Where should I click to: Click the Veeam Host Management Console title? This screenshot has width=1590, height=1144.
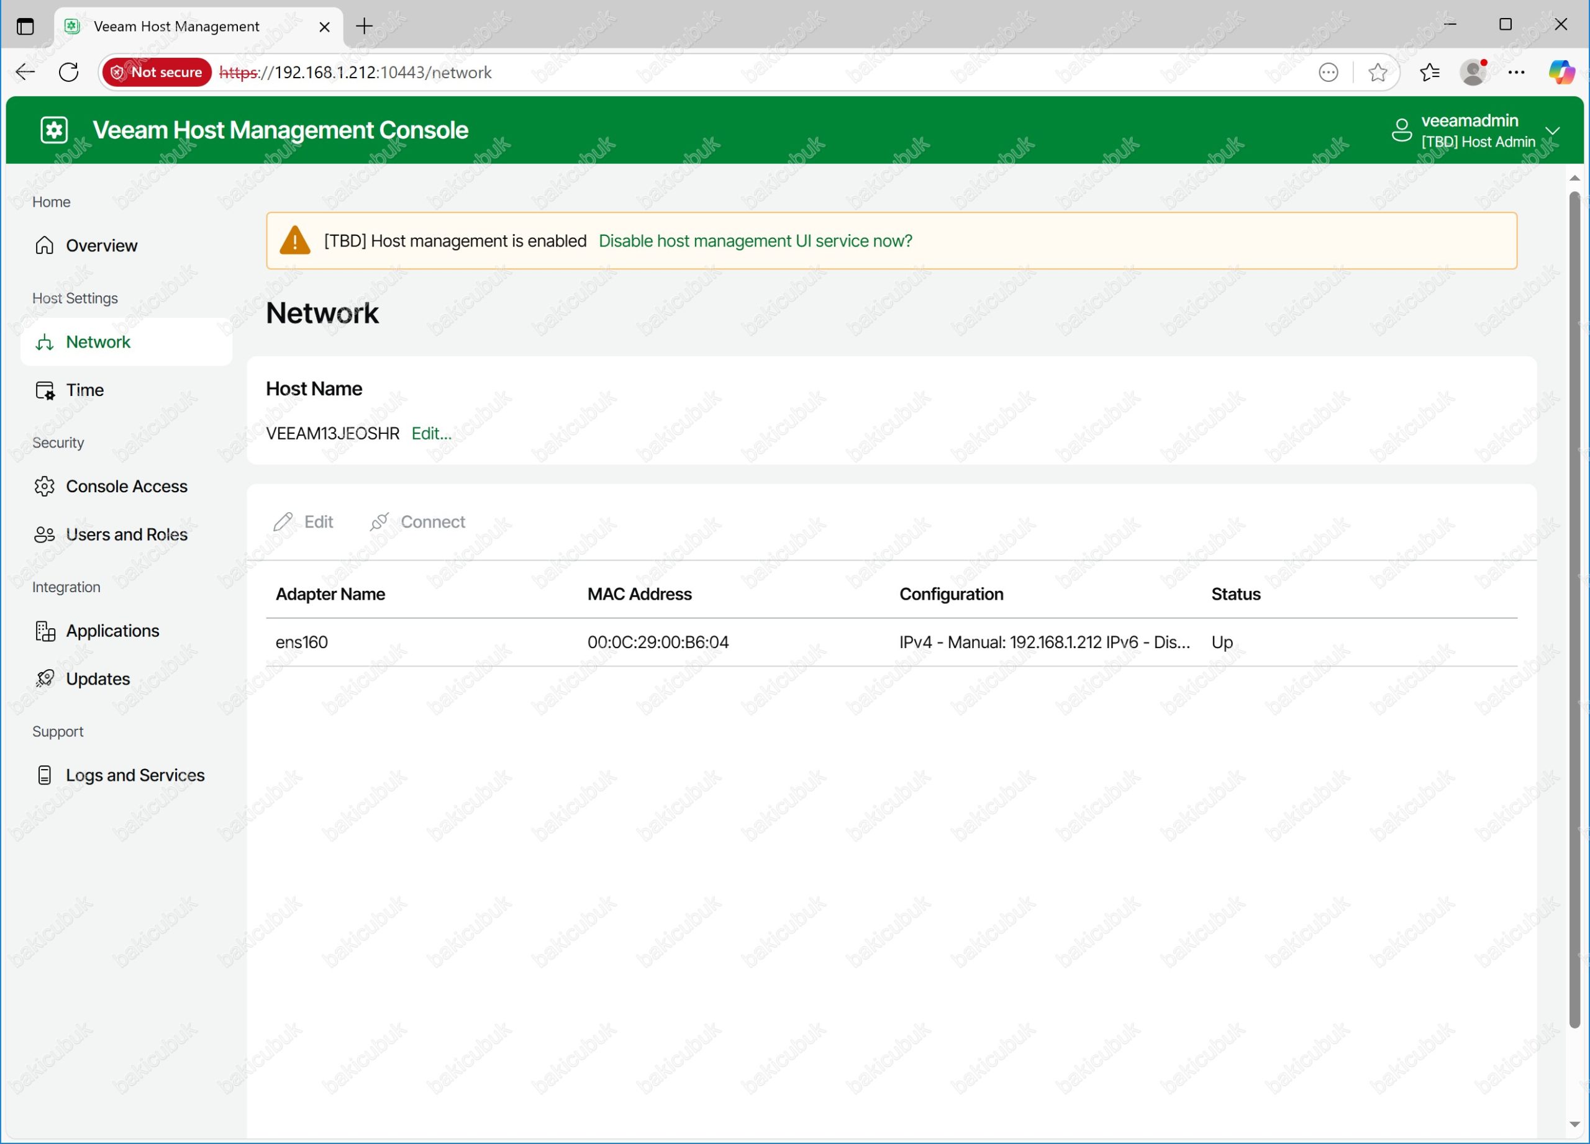tap(280, 130)
